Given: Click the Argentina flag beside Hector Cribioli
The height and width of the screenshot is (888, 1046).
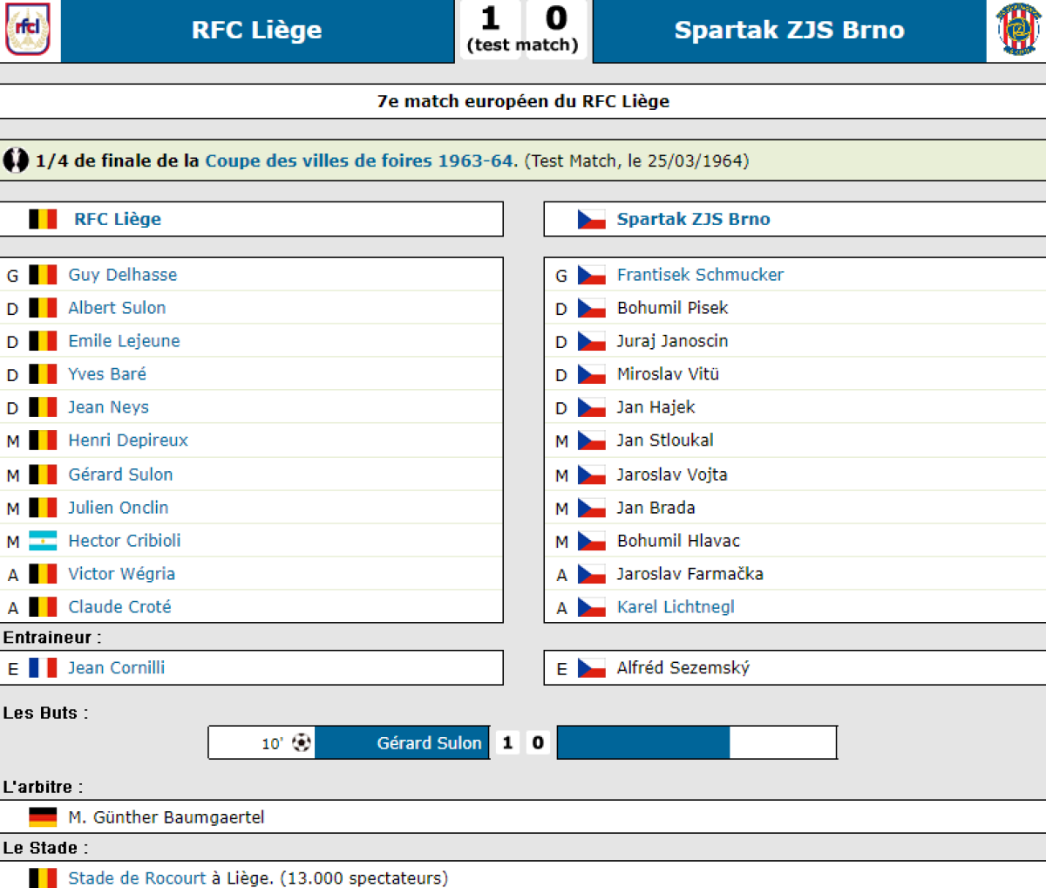Looking at the screenshot, I should (x=43, y=541).
